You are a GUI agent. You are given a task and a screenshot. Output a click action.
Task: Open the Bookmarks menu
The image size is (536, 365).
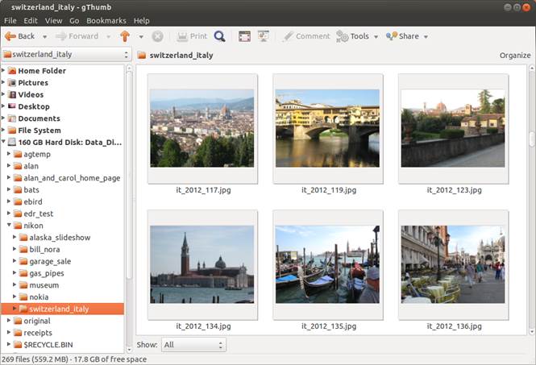[106, 20]
